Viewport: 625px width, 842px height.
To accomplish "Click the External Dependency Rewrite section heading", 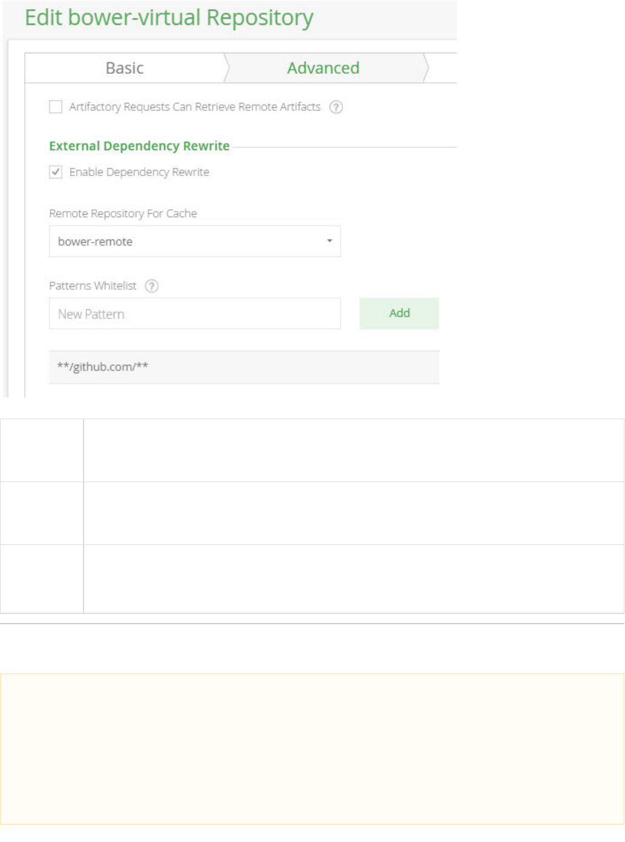I will pos(139,146).
